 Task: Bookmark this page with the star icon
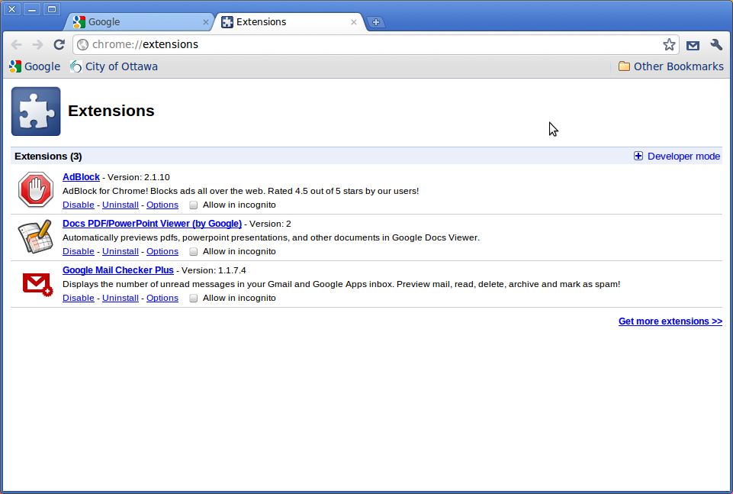coord(669,44)
